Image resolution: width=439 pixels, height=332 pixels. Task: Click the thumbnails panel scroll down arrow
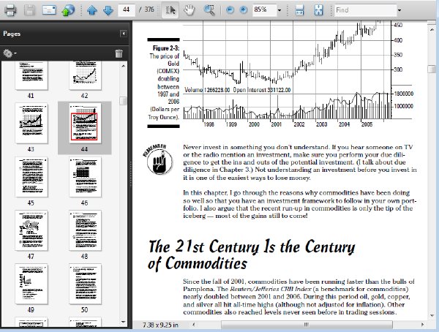(x=123, y=322)
